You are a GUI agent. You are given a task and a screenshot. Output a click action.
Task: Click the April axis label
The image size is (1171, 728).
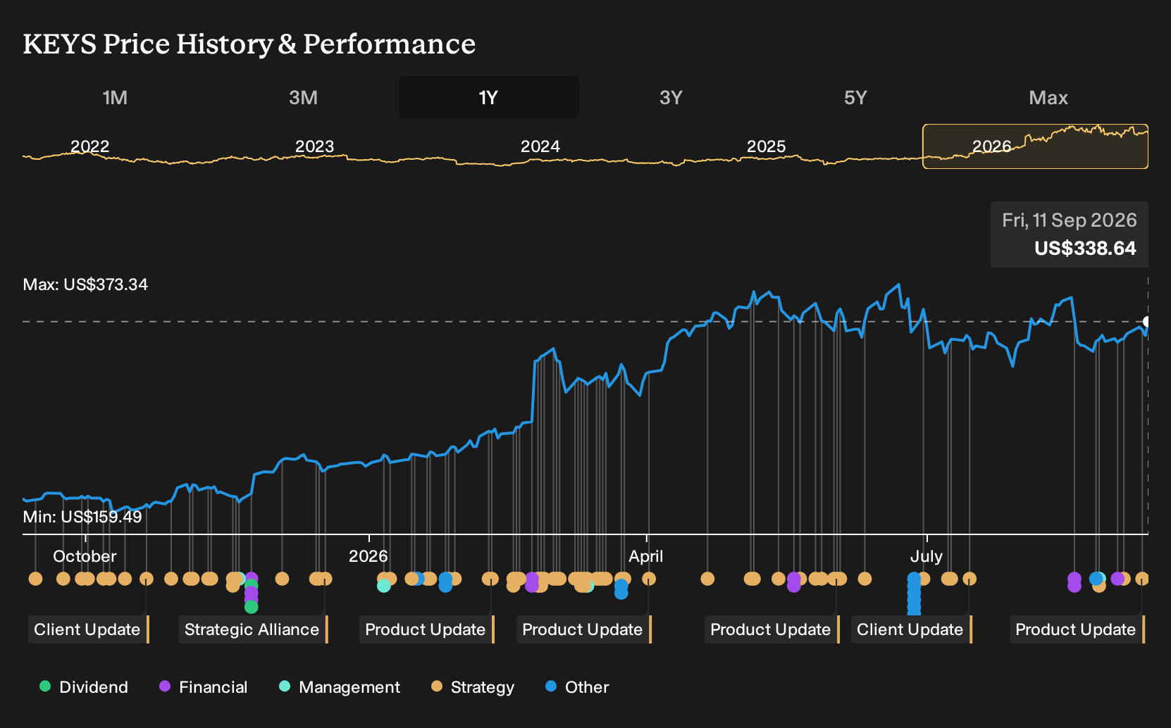point(646,556)
